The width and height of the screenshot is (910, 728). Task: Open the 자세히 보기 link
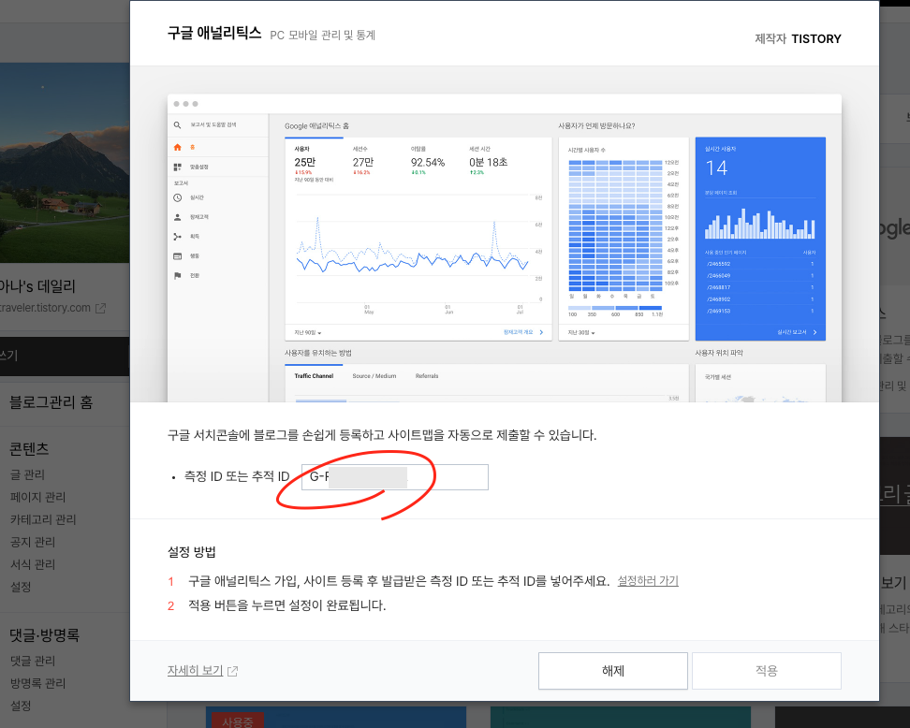tap(195, 671)
